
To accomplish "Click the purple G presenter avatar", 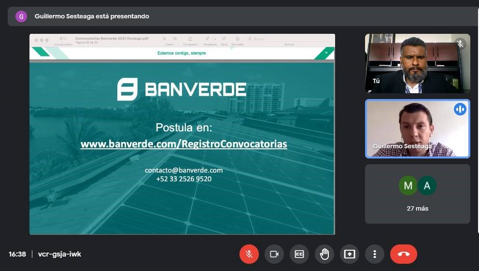I will coord(21,16).
